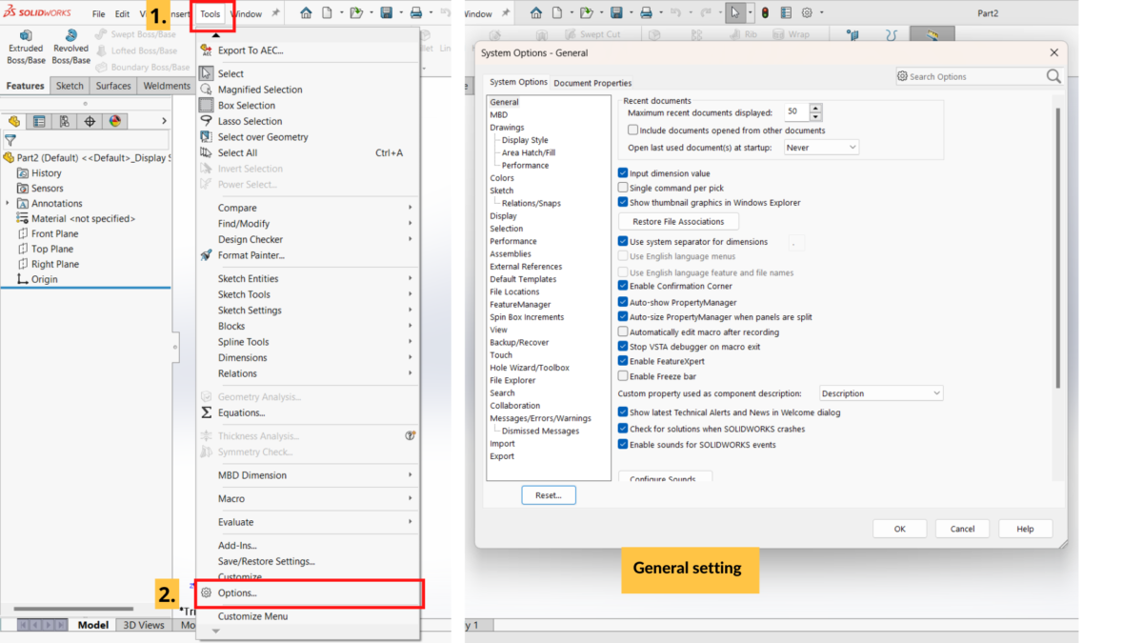Choose the Lasso Selection tool icon
This screenshot has height=643, width=1143.
[x=207, y=121]
